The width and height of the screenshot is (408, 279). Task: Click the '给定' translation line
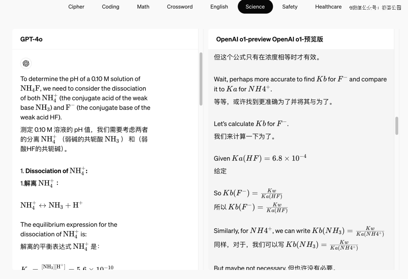tap(220, 171)
